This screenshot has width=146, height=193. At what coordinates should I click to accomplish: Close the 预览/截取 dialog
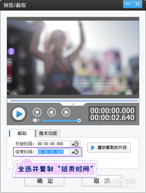pyautogui.click(x=138, y=4)
